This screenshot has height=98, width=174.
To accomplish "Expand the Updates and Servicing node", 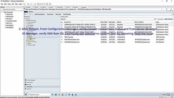I will tap(25, 20).
